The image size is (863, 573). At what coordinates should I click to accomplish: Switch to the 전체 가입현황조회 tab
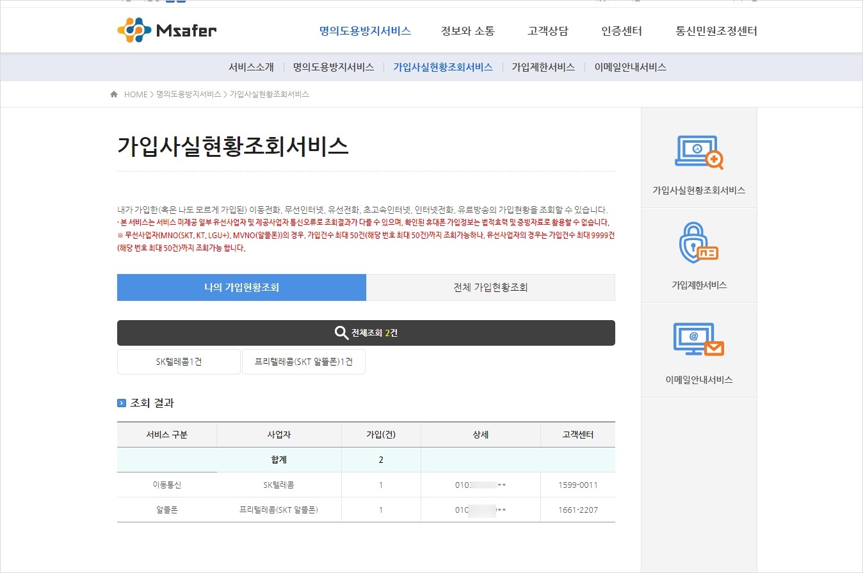point(490,287)
